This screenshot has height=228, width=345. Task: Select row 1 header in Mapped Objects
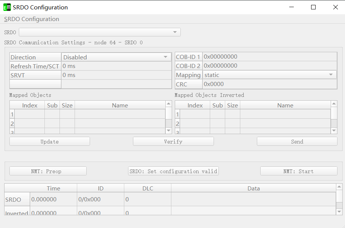[x=12, y=114]
